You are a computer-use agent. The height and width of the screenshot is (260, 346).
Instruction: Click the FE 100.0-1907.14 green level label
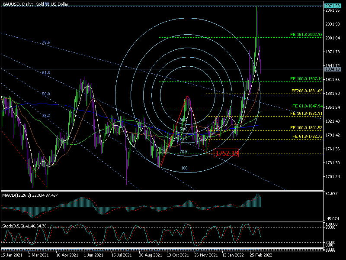tap(307, 79)
